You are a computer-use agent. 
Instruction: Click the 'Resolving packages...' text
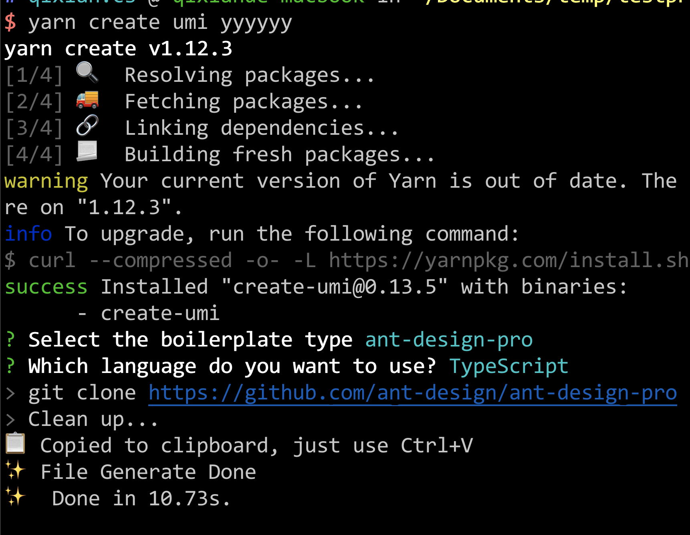pyautogui.click(x=249, y=75)
